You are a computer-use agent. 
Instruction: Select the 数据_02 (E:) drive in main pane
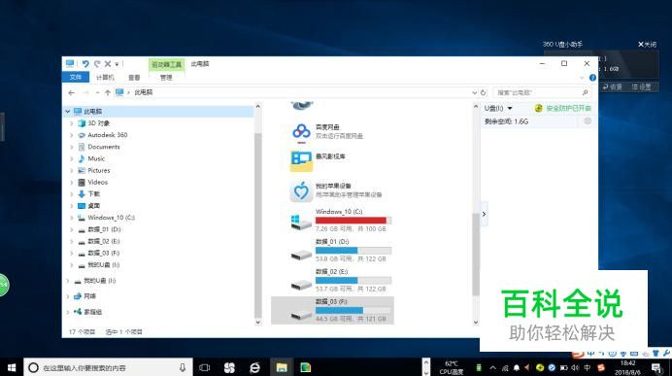[341, 281]
